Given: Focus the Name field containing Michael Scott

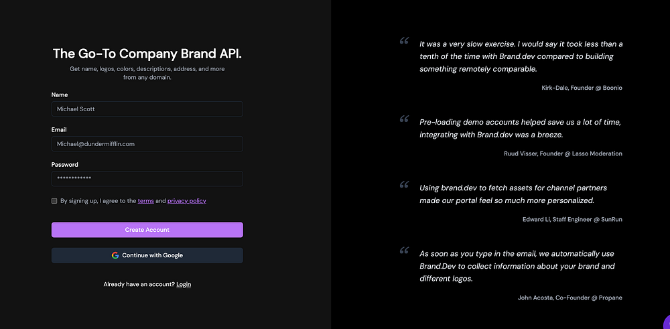Looking at the screenshot, I should click(x=147, y=109).
